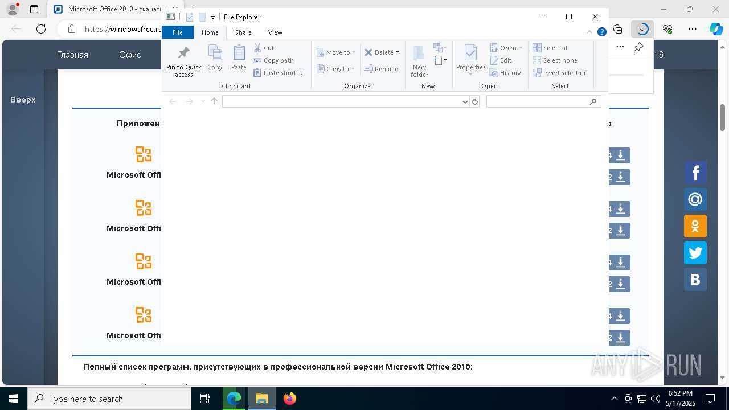729x410 pixels.
Task: Open the File tab
Action: pos(178,32)
